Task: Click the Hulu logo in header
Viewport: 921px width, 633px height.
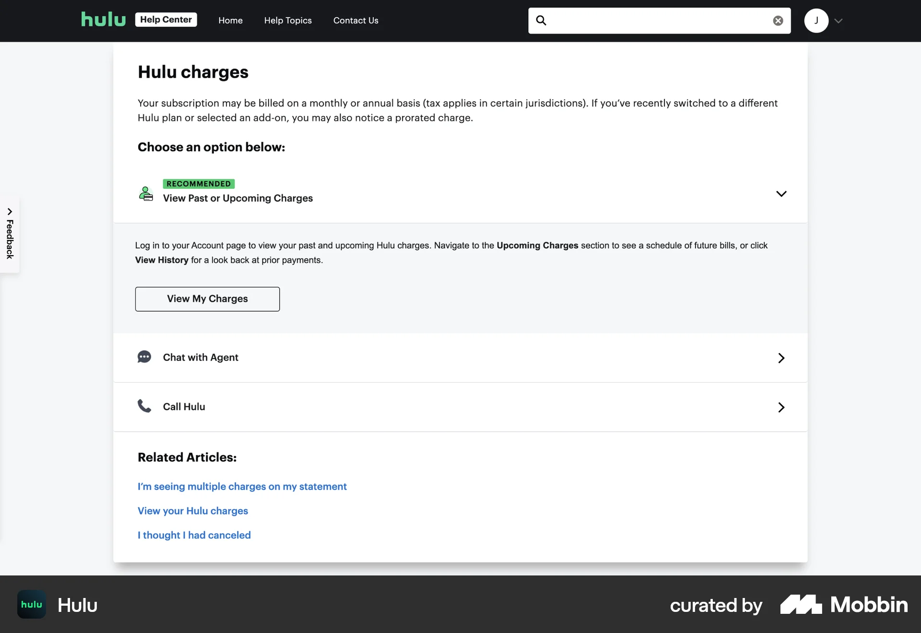Action: (103, 20)
